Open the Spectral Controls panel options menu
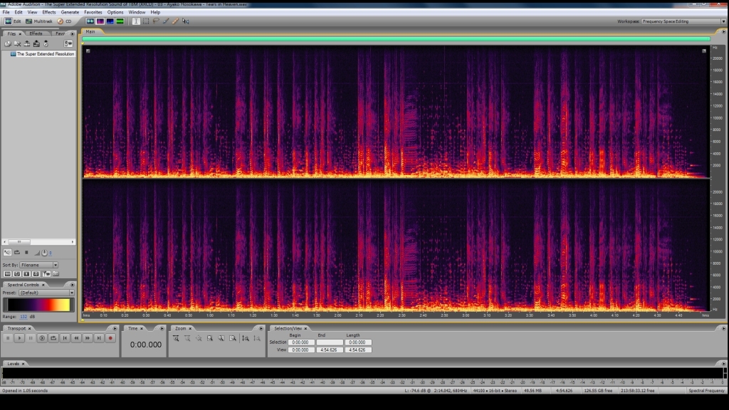 click(x=72, y=285)
